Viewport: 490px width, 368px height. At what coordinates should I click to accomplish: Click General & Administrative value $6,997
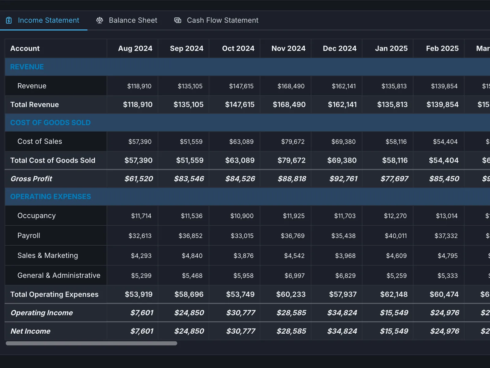(x=295, y=276)
